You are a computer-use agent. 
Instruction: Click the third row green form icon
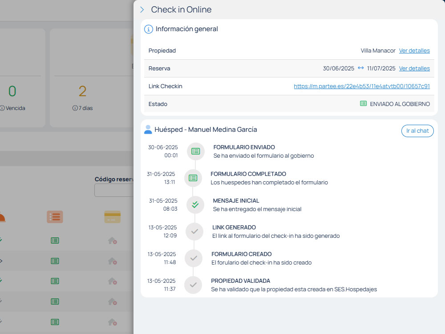(55, 281)
